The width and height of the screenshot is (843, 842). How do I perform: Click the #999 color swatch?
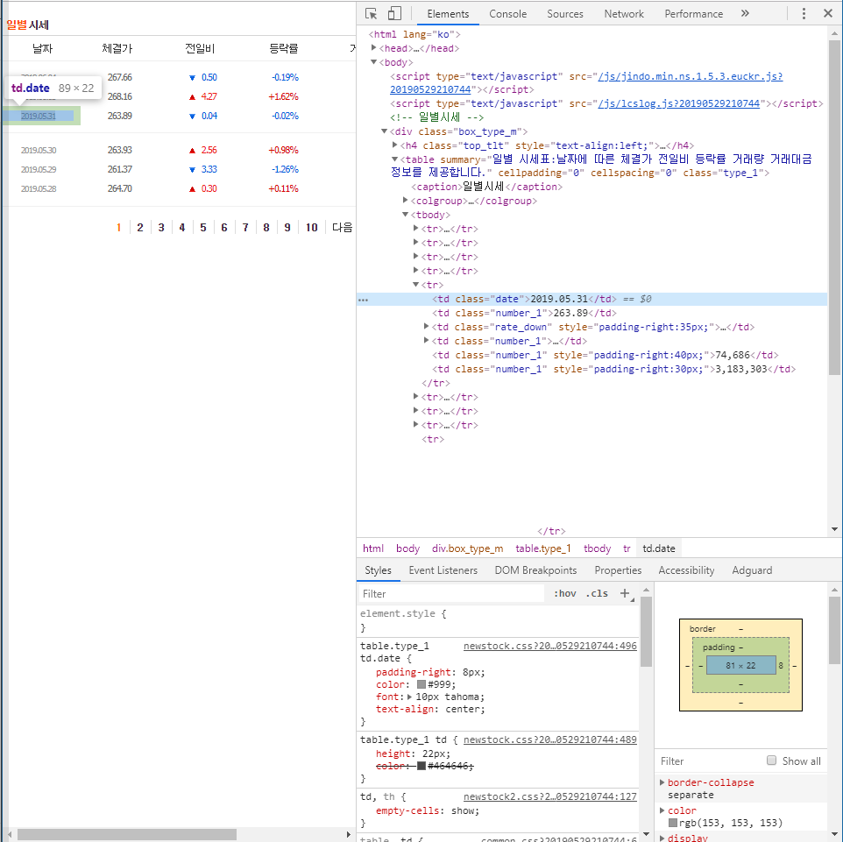tap(421, 684)
